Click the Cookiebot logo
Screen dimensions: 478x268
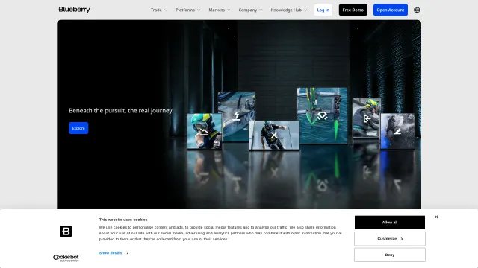point(66,258)
